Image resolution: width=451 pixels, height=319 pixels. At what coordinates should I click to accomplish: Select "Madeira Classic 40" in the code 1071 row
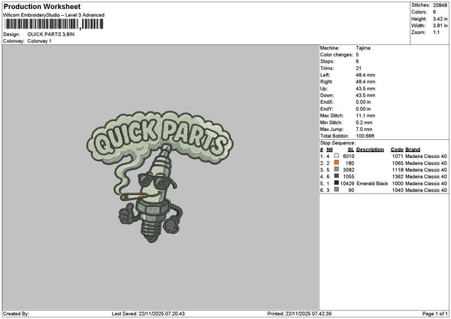click(426, 156)
